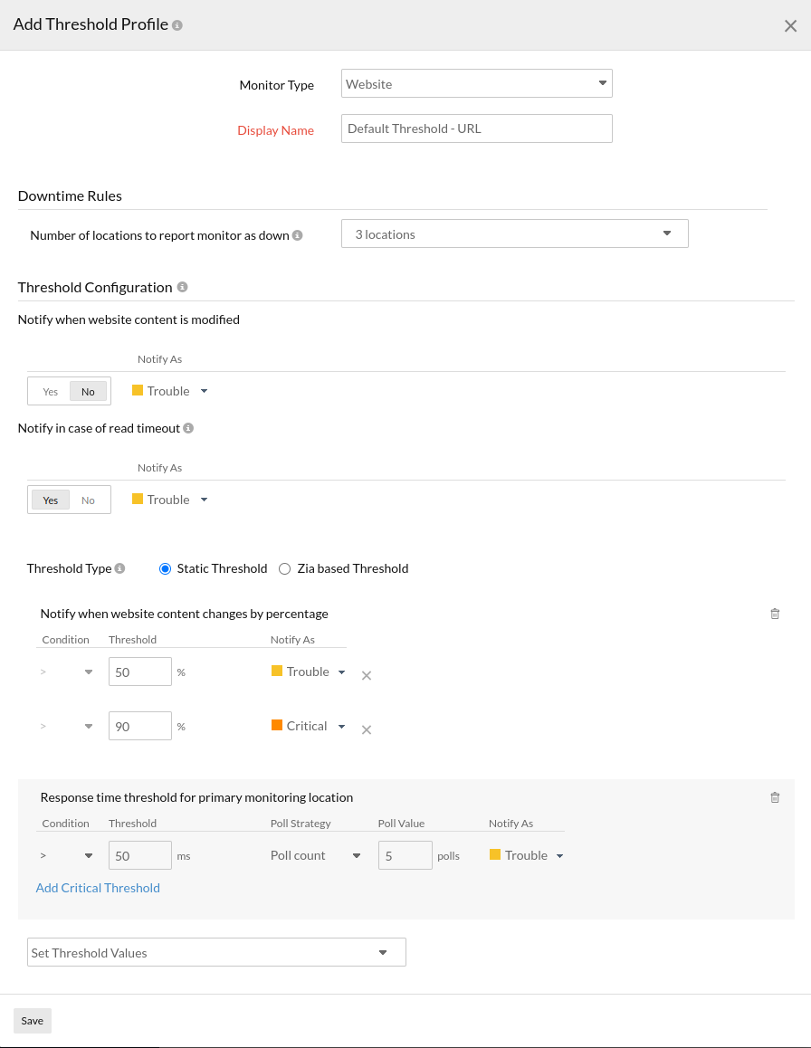The height and width of the screenshot is (1048, 811).
Task: Delete the response time threshold section
Action: (775, 797)
